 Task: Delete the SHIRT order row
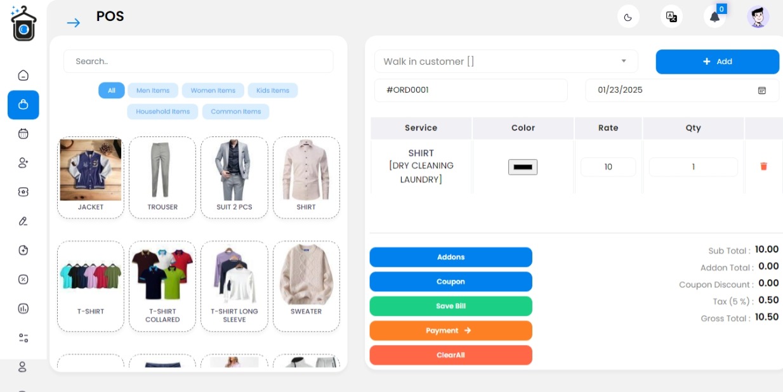click(x=763, y=166)
